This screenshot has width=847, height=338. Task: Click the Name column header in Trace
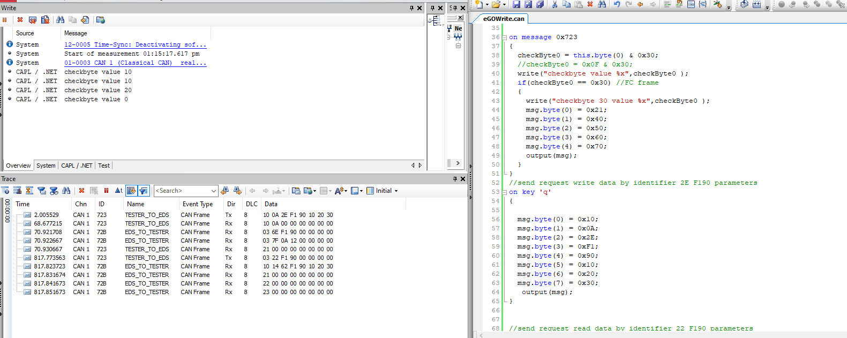point(151,204)
